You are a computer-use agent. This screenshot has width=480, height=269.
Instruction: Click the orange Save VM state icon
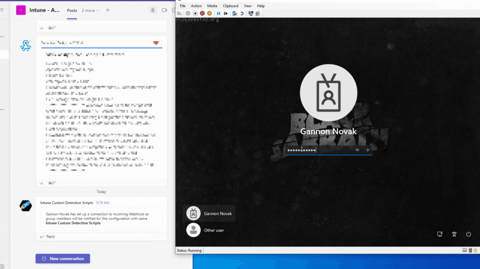(x=209, y=14)
